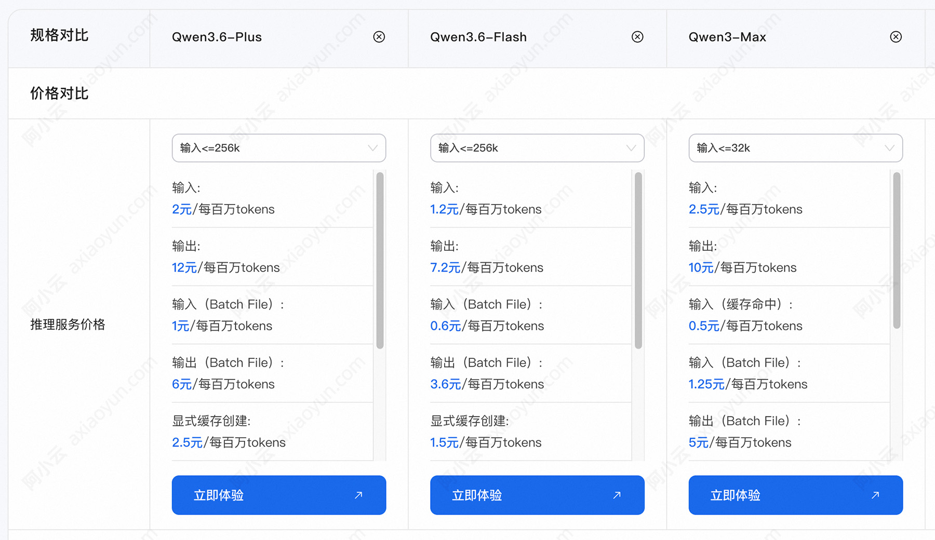
Task: Open the Qwen3.6-Plus input tier dropdown
Action: pos(279,148)
